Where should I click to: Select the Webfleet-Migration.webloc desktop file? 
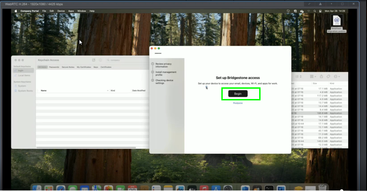click(x=337, y=24)
